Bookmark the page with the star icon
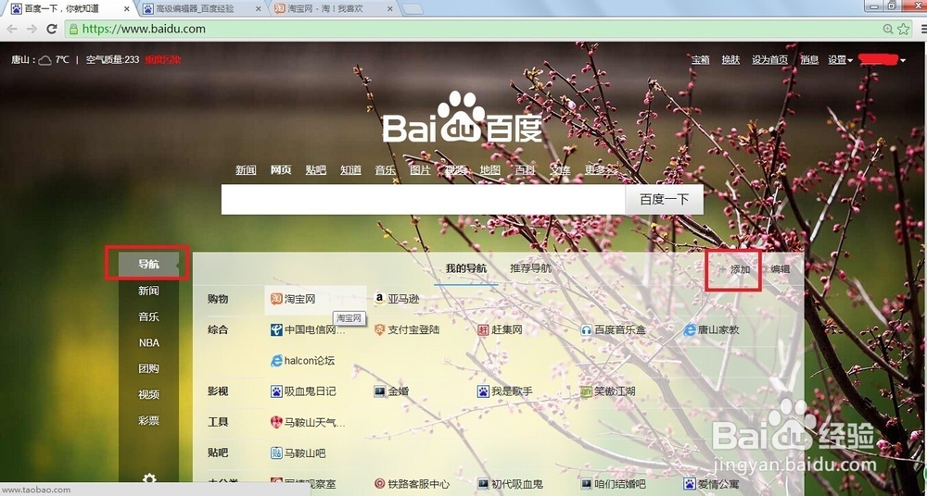 coord(903,29)
